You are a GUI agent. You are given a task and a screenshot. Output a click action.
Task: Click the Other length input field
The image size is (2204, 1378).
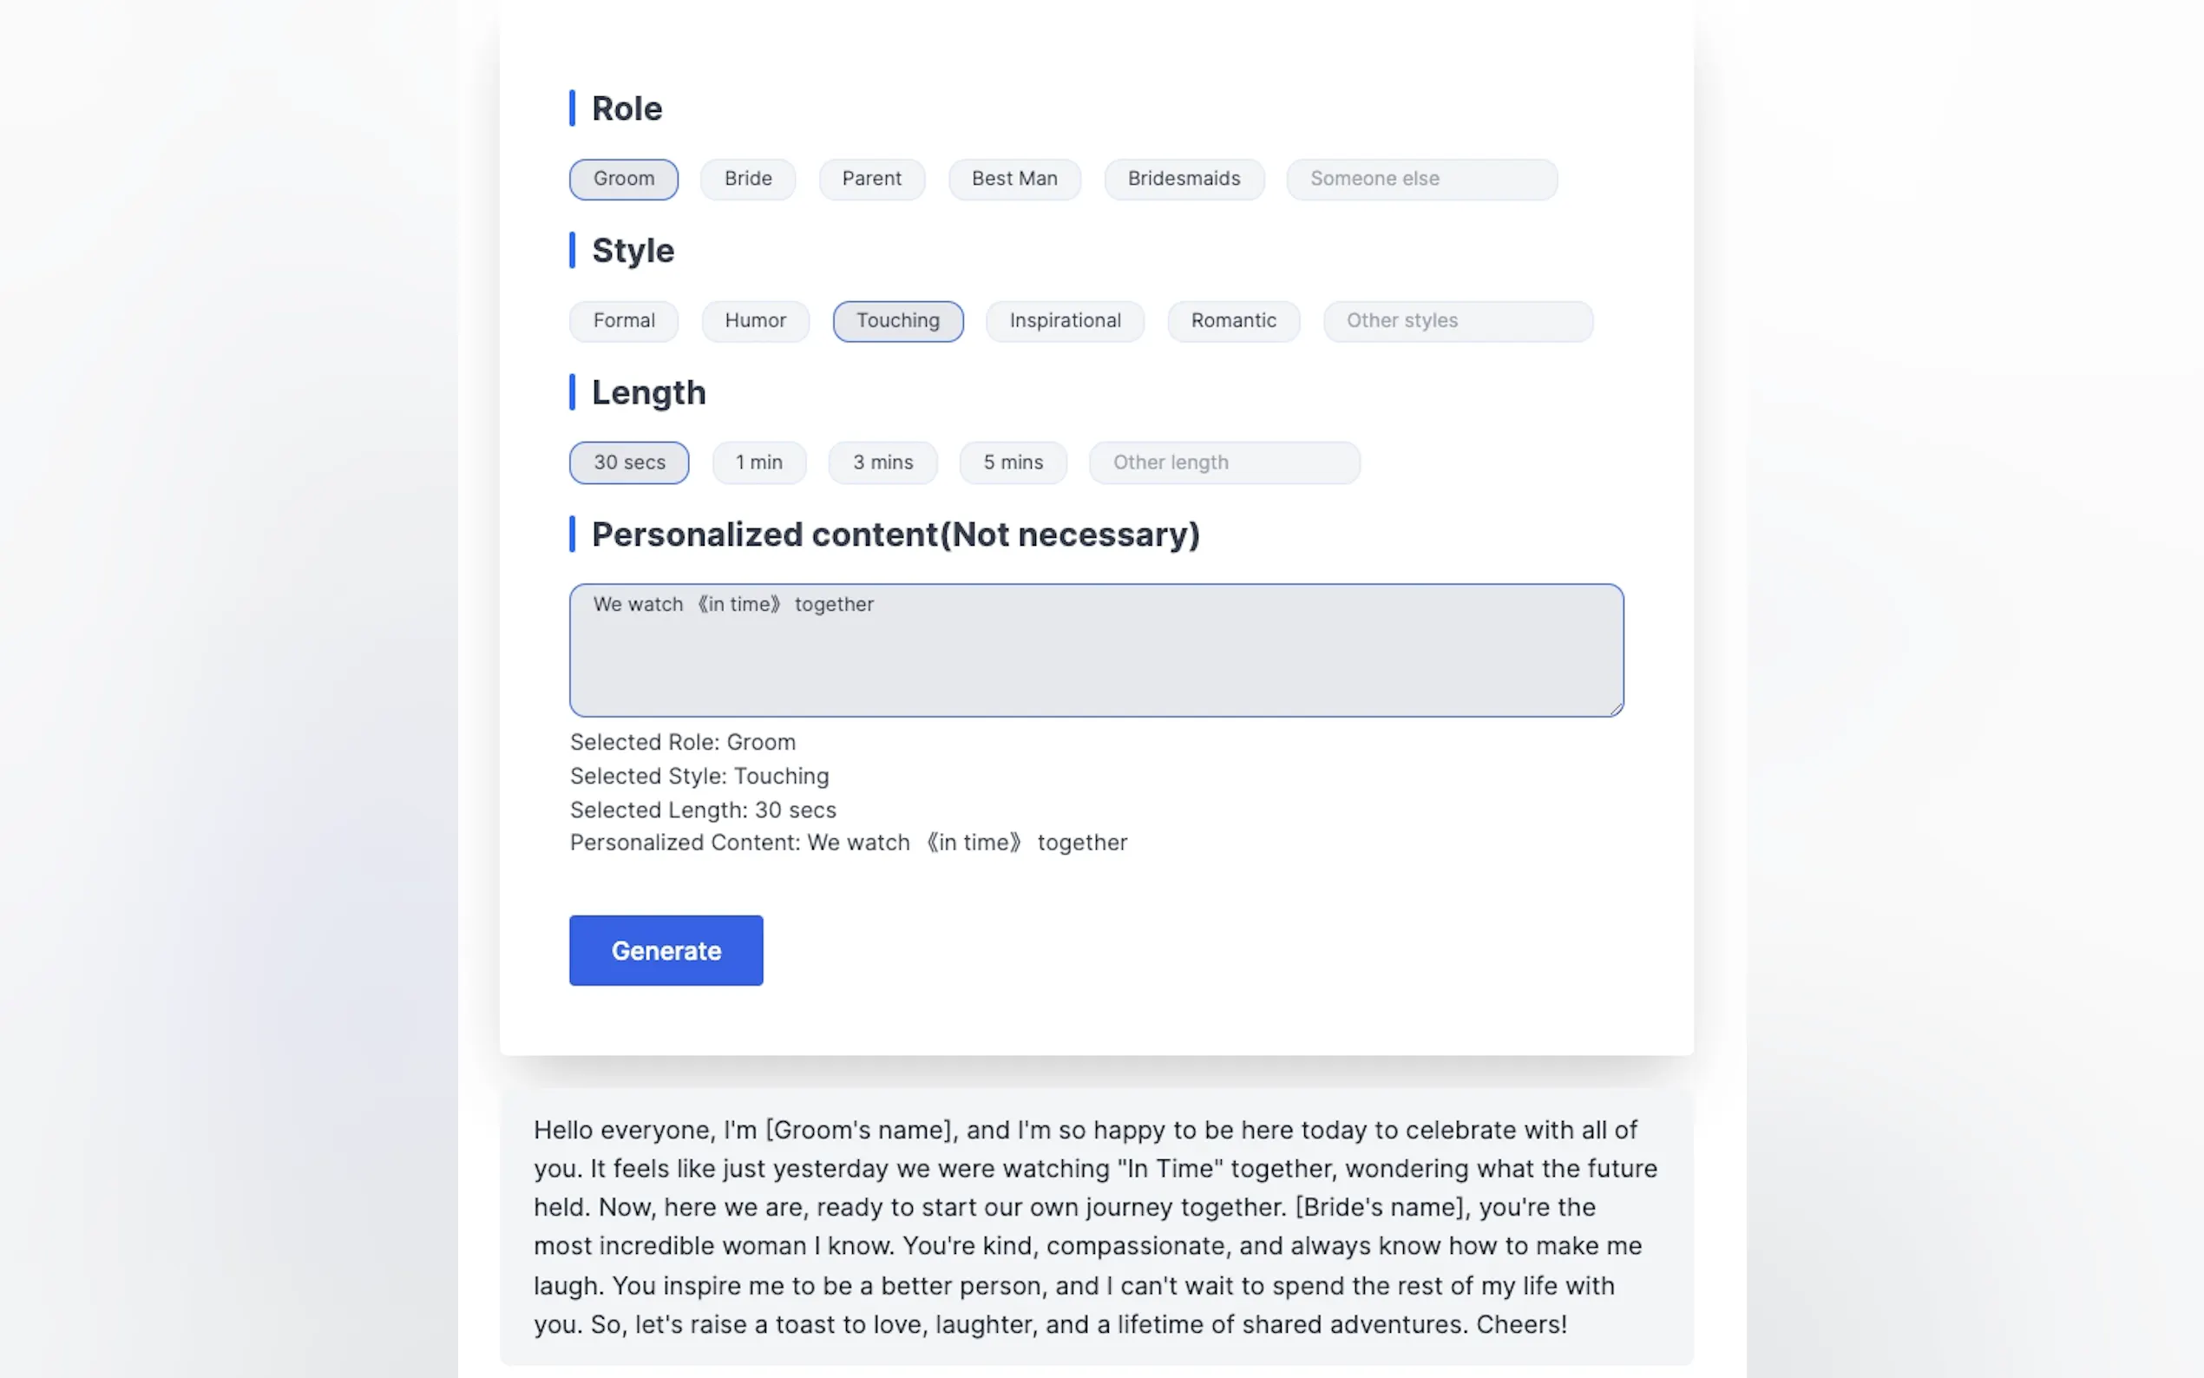[x=1223, y=463]
